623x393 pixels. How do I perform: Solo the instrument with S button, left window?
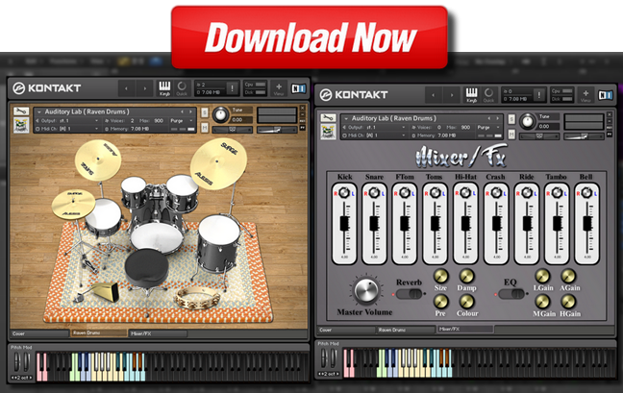[204, 112]
